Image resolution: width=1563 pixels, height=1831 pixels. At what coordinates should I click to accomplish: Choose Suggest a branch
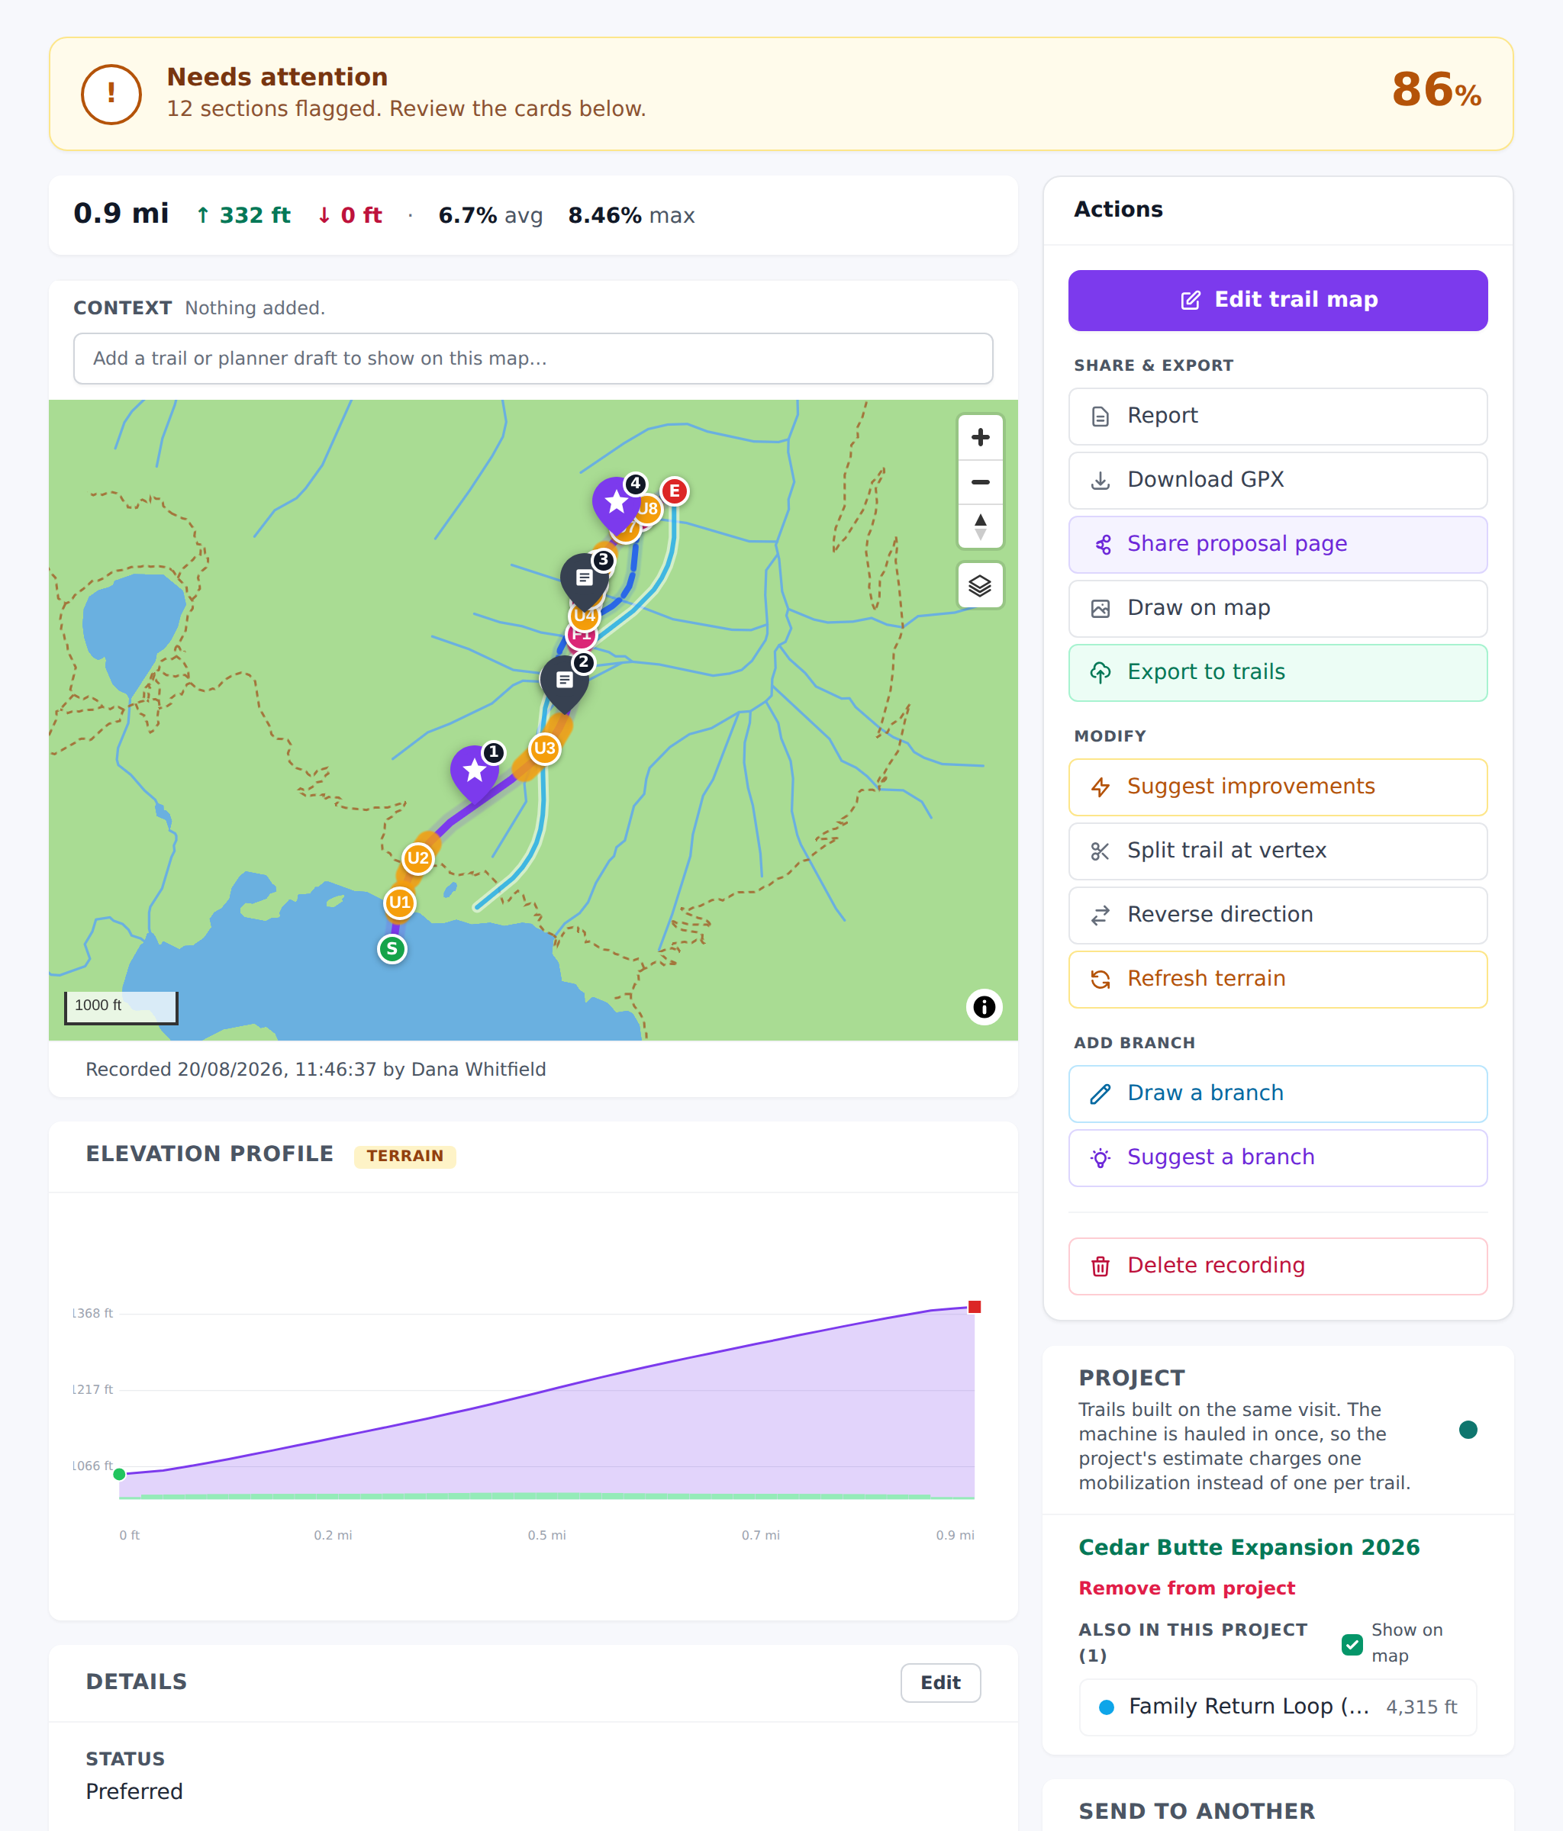coord(1278,1157)
